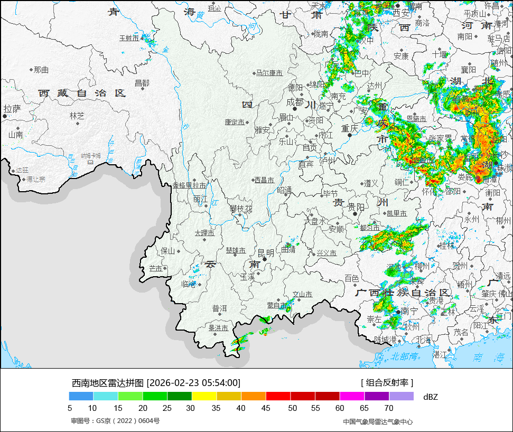Click the 雅安 city label
Image resolution: width=513 pixels, height=432 pixels.
pos(263,130)
